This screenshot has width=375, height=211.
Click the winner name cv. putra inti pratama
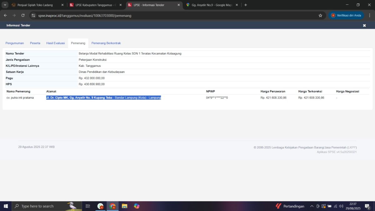pos(20,98)
